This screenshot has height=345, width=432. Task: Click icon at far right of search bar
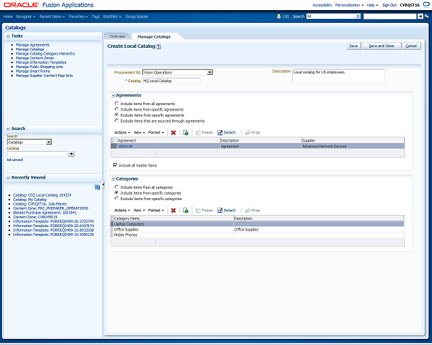(x=427, y=16)
